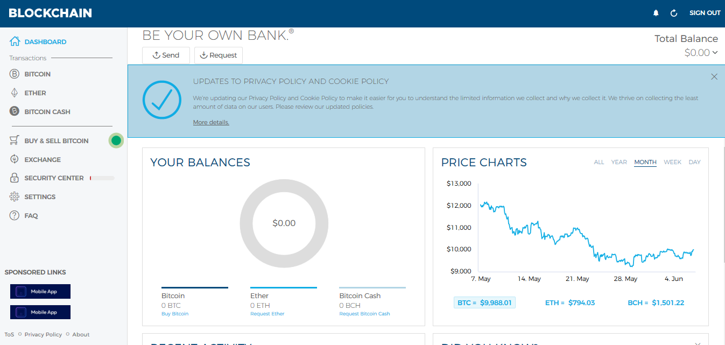Select the YEAR chart range

click(619, 162)
